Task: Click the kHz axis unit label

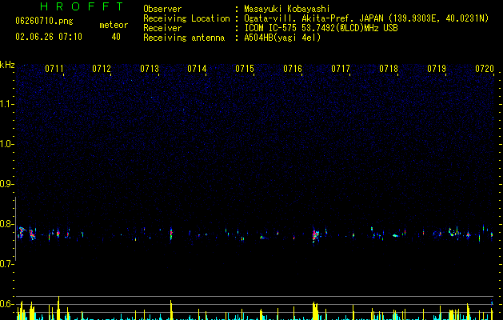Action: pyautogui.click(x=7, y=65)
